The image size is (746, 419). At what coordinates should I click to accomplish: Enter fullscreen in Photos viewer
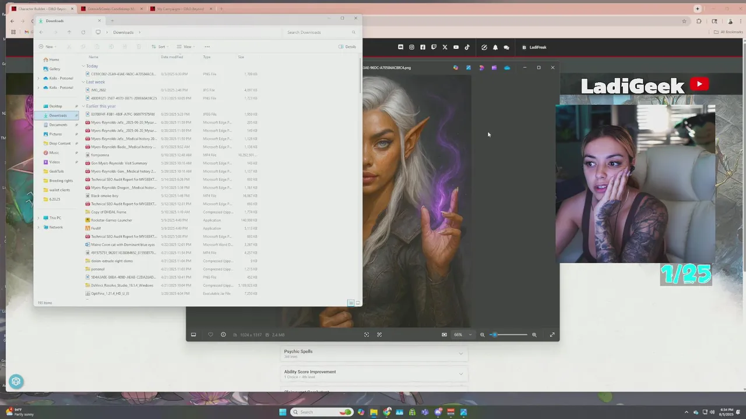tap(552, 335)
